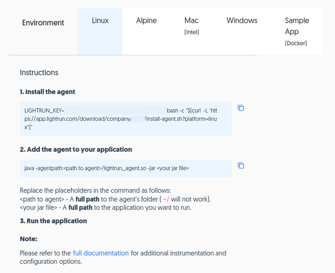Select the Linux environment tab

coord(100,31)
